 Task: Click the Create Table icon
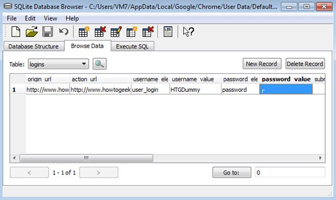[x=83, y=32]
